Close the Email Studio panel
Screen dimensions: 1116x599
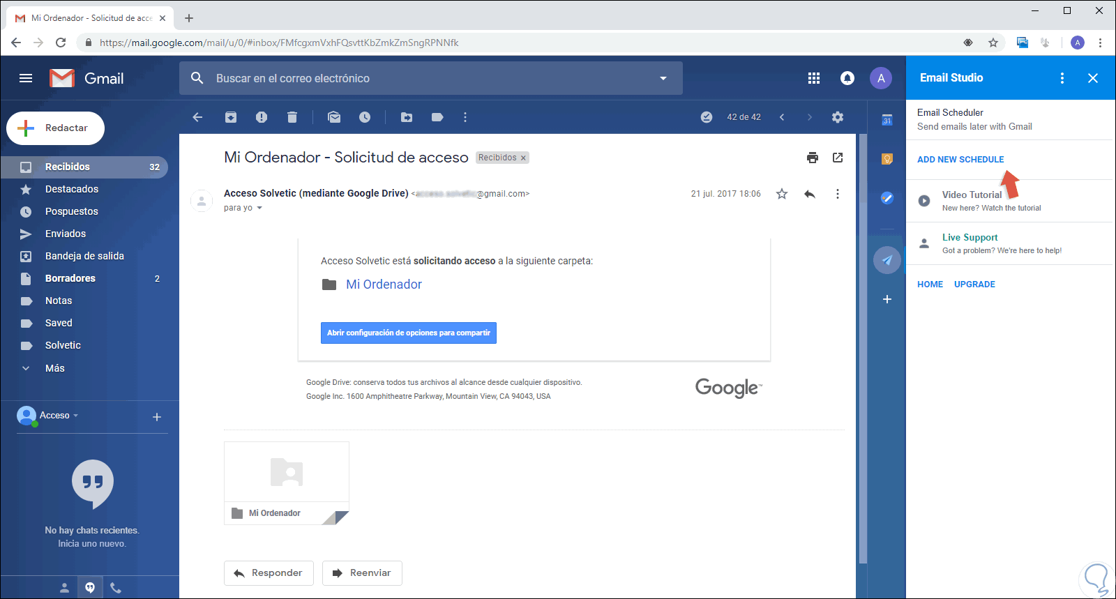pyautogui.click(x=1093, y=78)
